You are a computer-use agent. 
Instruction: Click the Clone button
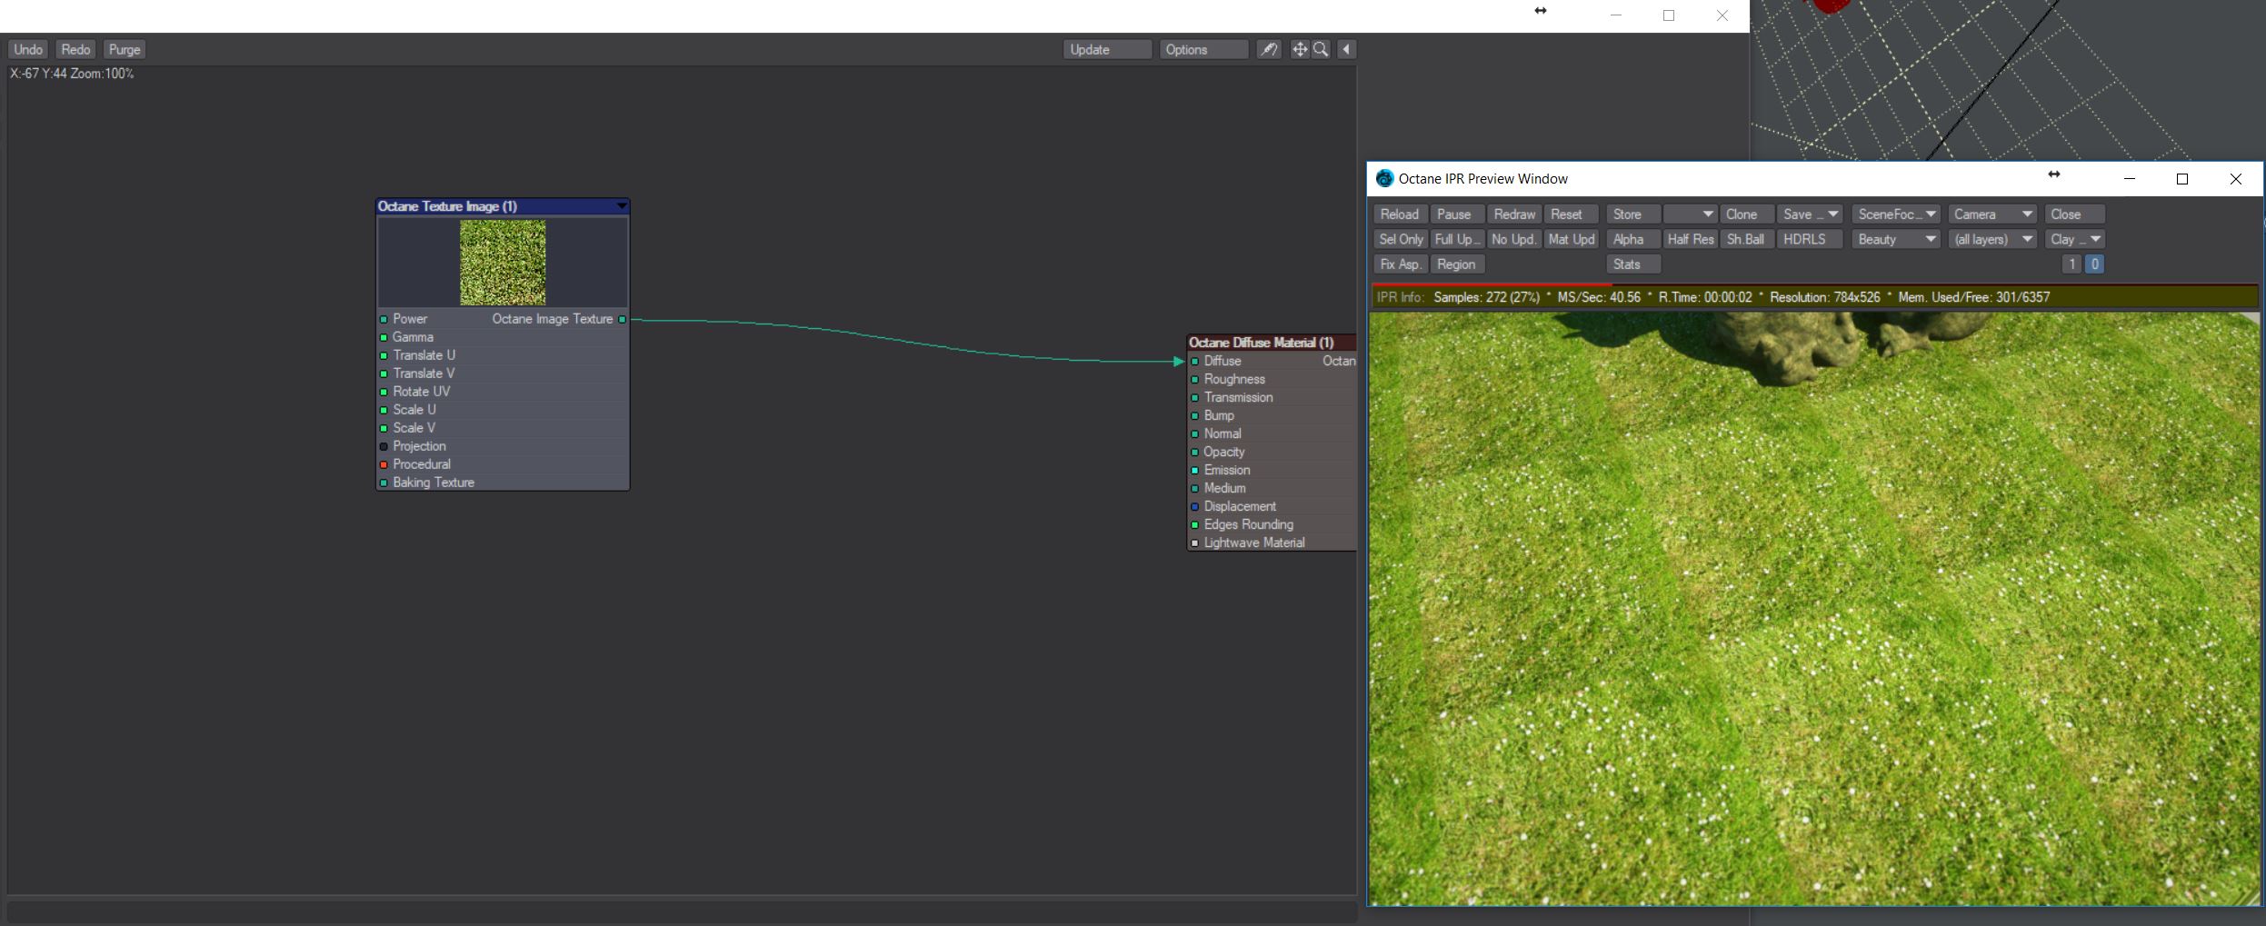[x=1747, y=214]
